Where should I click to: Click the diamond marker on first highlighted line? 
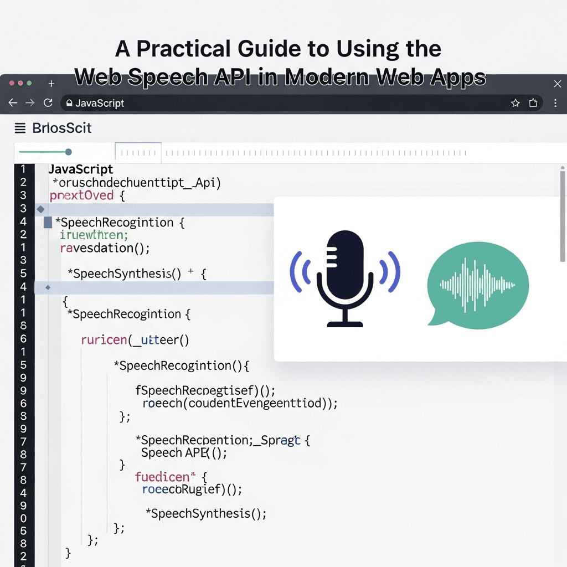[x=40, y=209]
